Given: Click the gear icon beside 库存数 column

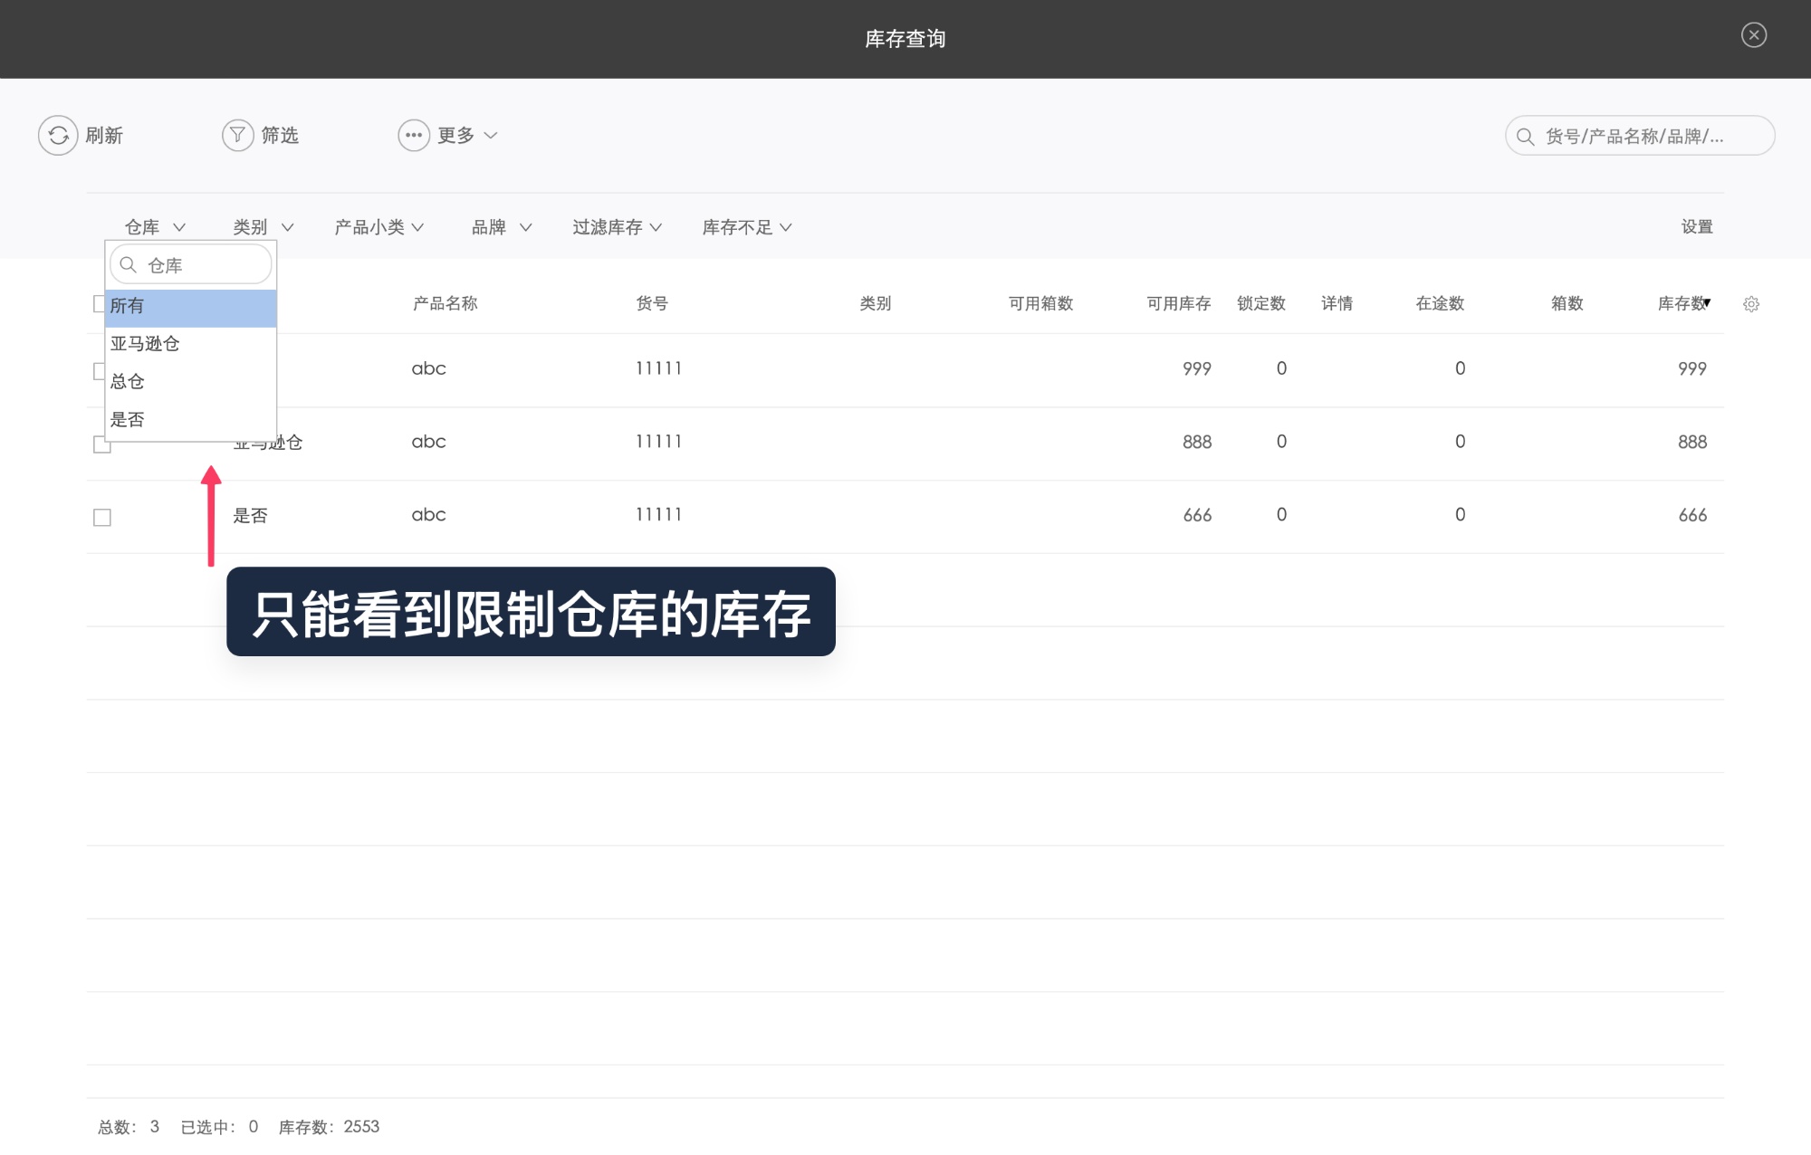Looking at the screenshot, I should pos(1751,304).
